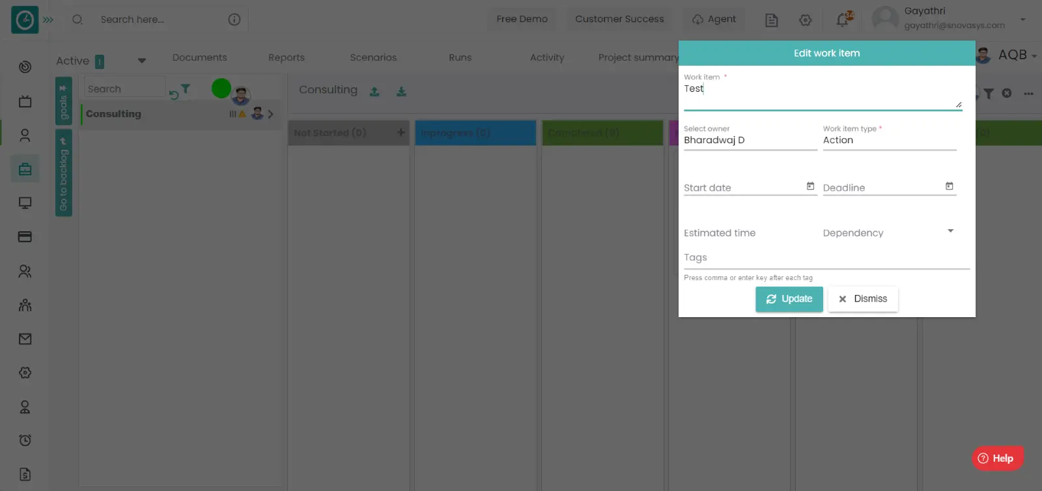Image resolution: width=1042 pixels, height=491 pixels.
Task: Click the Update button
Action: pyautogui.click(x=789, y=299)
